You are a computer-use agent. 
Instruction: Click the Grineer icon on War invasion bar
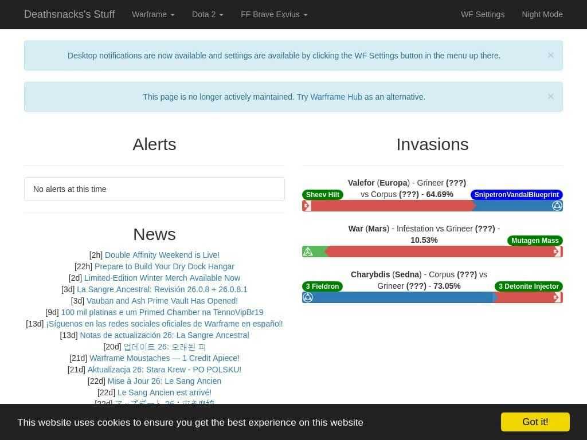point(557,252)
